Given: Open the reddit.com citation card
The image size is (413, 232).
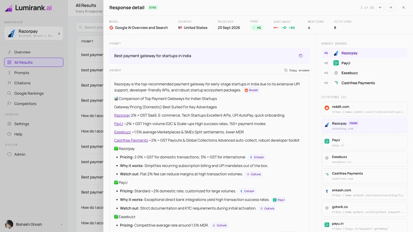Looking at the screenshot, I should click(364, 109).
